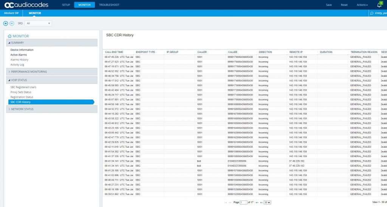Sort by ENDPOINT TYPE column
Screen dimensions: 387x207
click(x=146, y=52)
